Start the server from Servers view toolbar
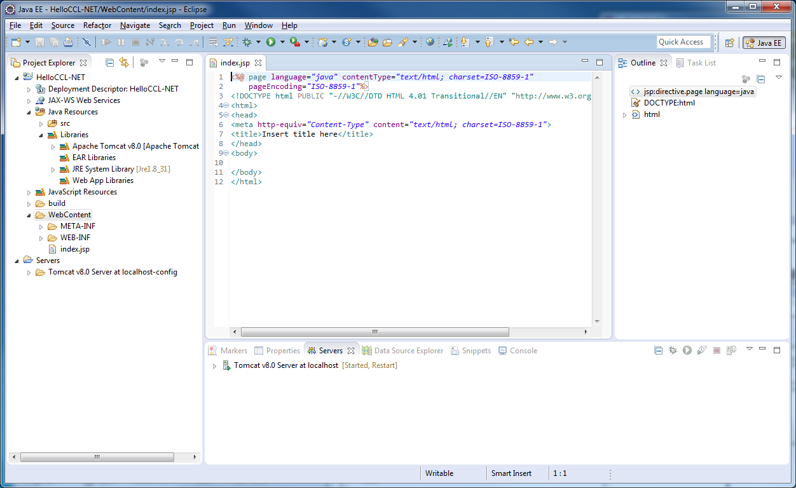This screenshot has height=488, width=796. pos(687,350)
